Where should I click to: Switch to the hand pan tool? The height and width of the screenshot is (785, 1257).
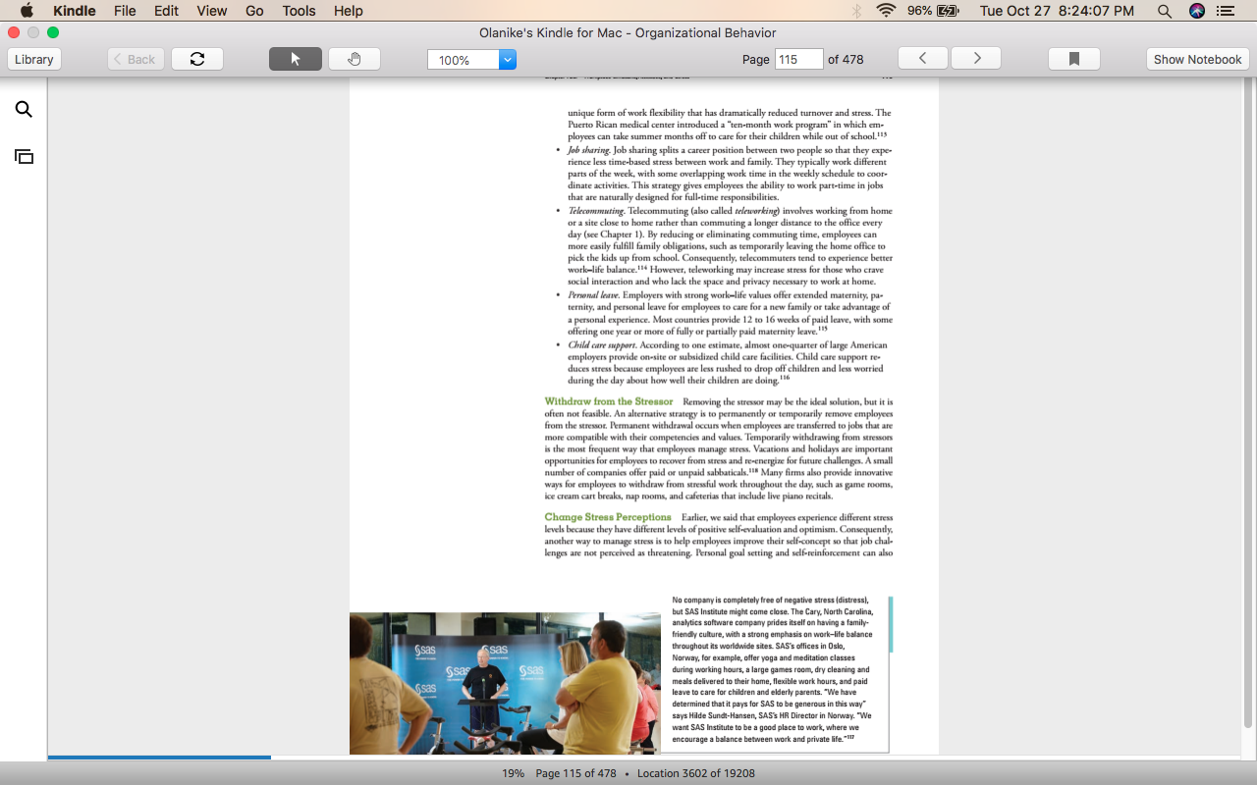(355, 59)
